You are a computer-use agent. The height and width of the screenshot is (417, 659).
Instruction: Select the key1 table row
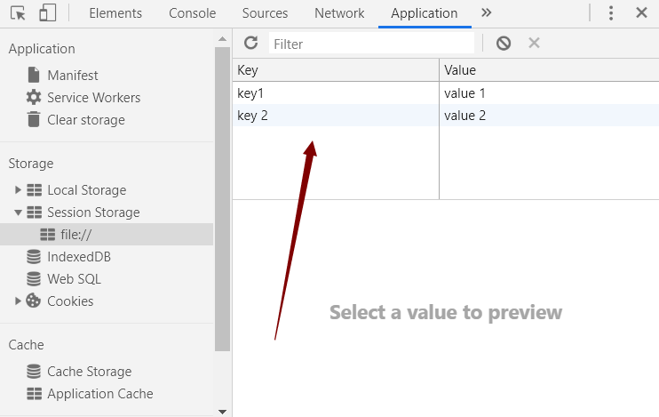336,93
